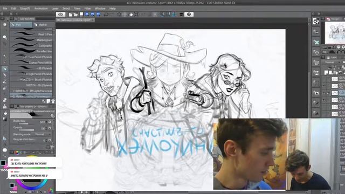Open the Animation menu
The height and width of the screenshot is (194, 345).
click(x=41, y=9)
